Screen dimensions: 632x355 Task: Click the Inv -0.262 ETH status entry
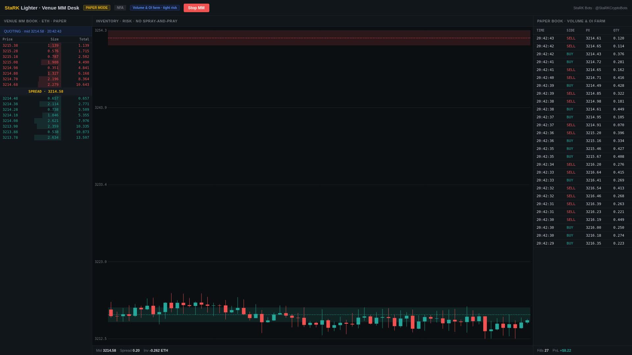tap(156, 351)
